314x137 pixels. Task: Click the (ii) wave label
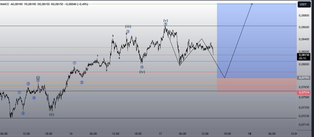pos(52,114)
